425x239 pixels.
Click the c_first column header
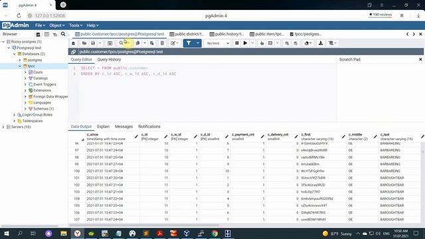coord(323,137)
